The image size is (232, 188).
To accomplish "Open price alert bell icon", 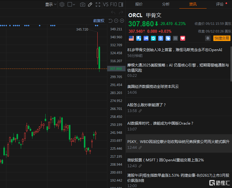I will point(208,38).
